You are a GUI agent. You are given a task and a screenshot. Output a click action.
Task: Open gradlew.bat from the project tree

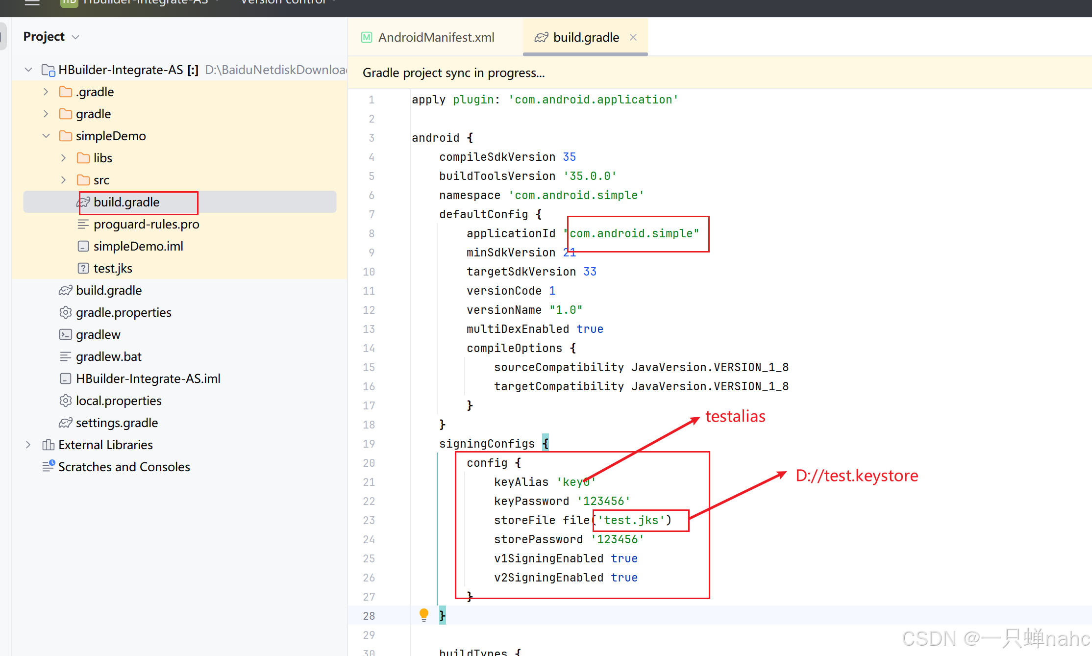tap(108, 356)
